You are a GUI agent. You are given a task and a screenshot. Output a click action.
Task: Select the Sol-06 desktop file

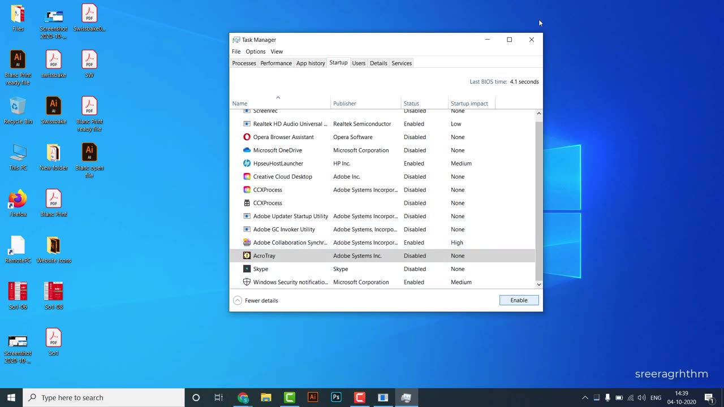tap(18, 296)
